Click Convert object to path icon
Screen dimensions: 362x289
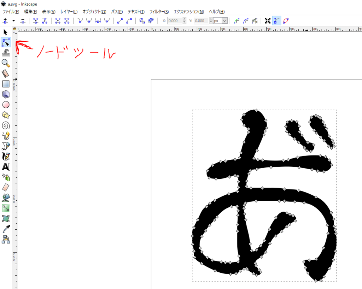click(142, 21)
